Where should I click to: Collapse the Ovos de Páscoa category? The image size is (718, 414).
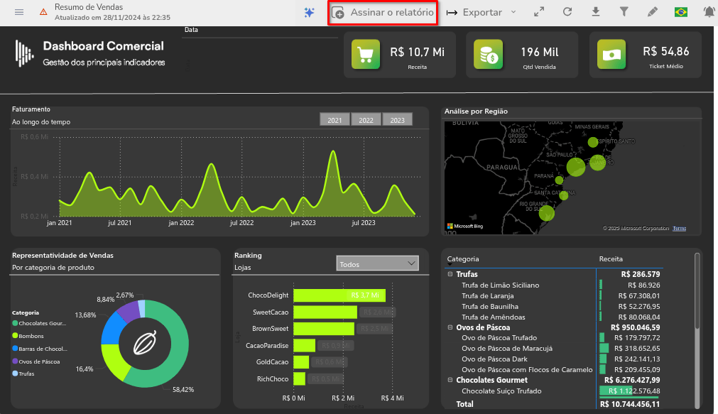(x=450, y=327)
